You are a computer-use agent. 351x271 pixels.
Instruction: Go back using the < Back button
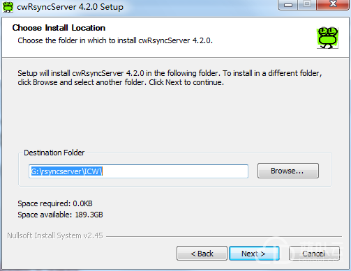(x=202, y=254)
